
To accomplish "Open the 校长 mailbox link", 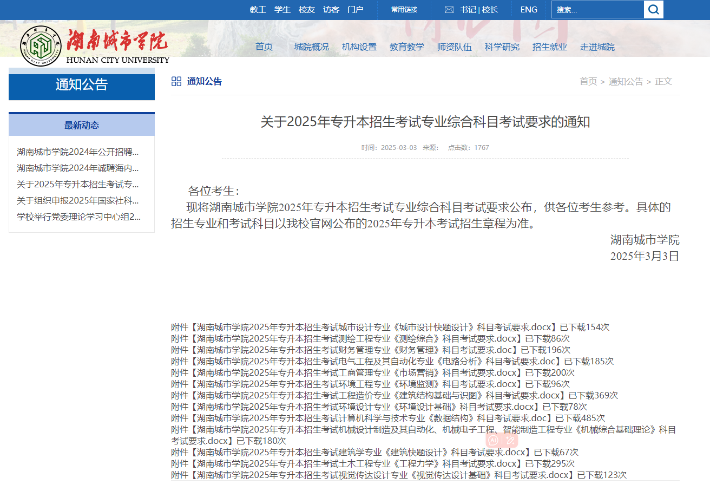I will pos(490,10).
